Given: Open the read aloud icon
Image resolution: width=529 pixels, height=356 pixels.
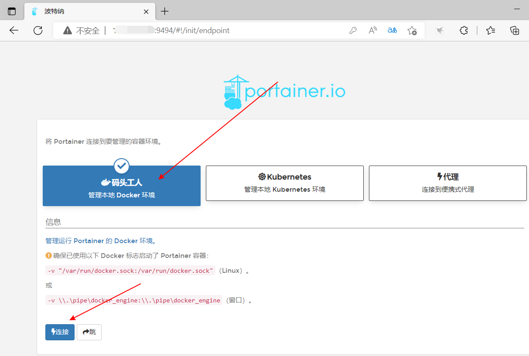Looking at the screenshot, I should coord(373,31).
